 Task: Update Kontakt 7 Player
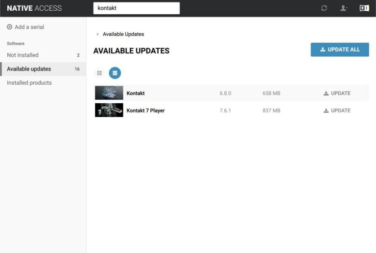[x=337, y=111]
